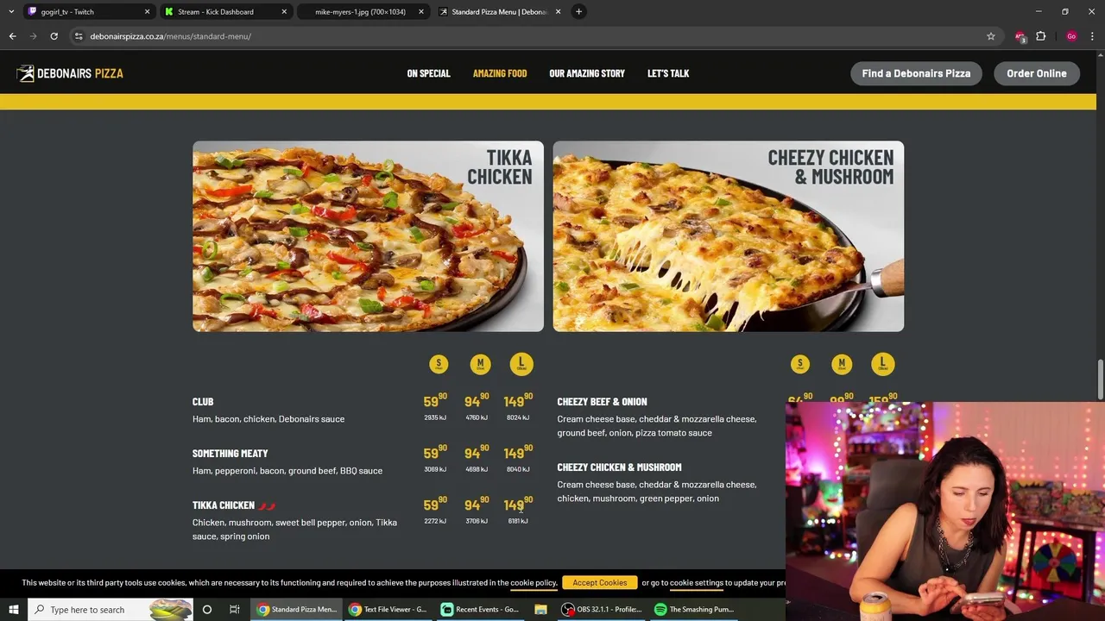Click the CHEEZY BEEF & ONION item name
The width and height of the screenshot is (1105, 621).
602,402
